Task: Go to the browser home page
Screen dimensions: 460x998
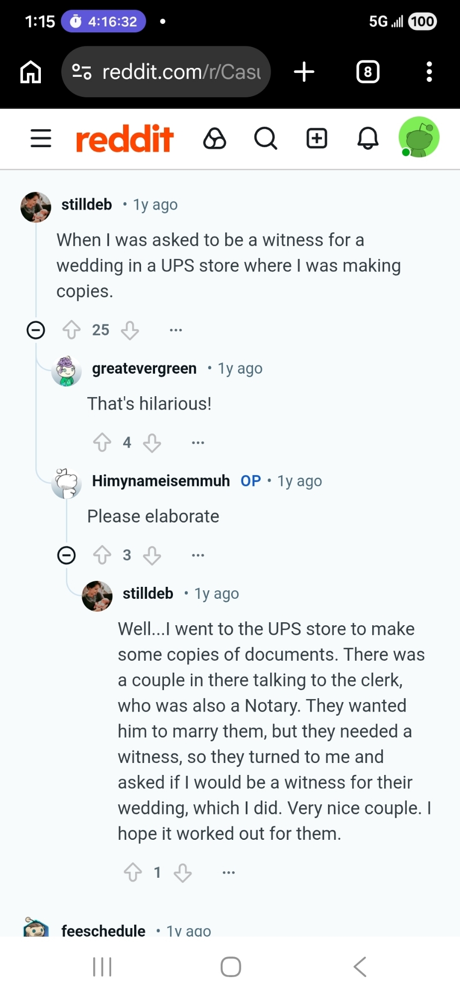Action: (30, 72)
